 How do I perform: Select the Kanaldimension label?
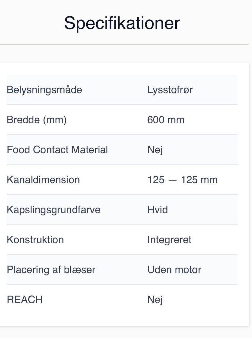(43, 180)
